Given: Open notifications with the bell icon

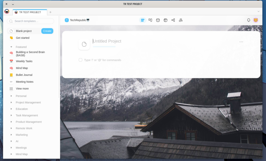Looking at the screenshot, I should 249,20.
